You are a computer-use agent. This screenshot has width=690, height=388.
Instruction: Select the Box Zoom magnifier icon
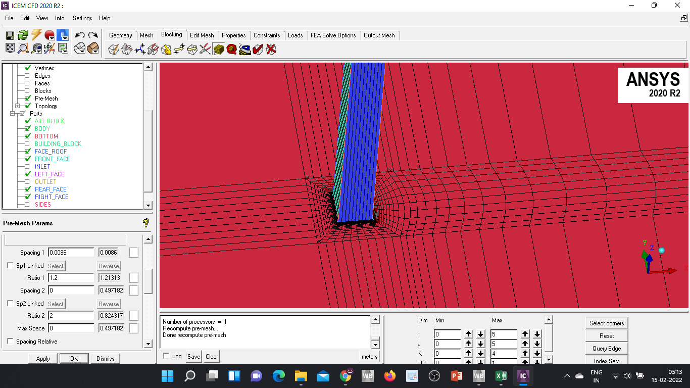pyautogui.click(x=23, y=48)
